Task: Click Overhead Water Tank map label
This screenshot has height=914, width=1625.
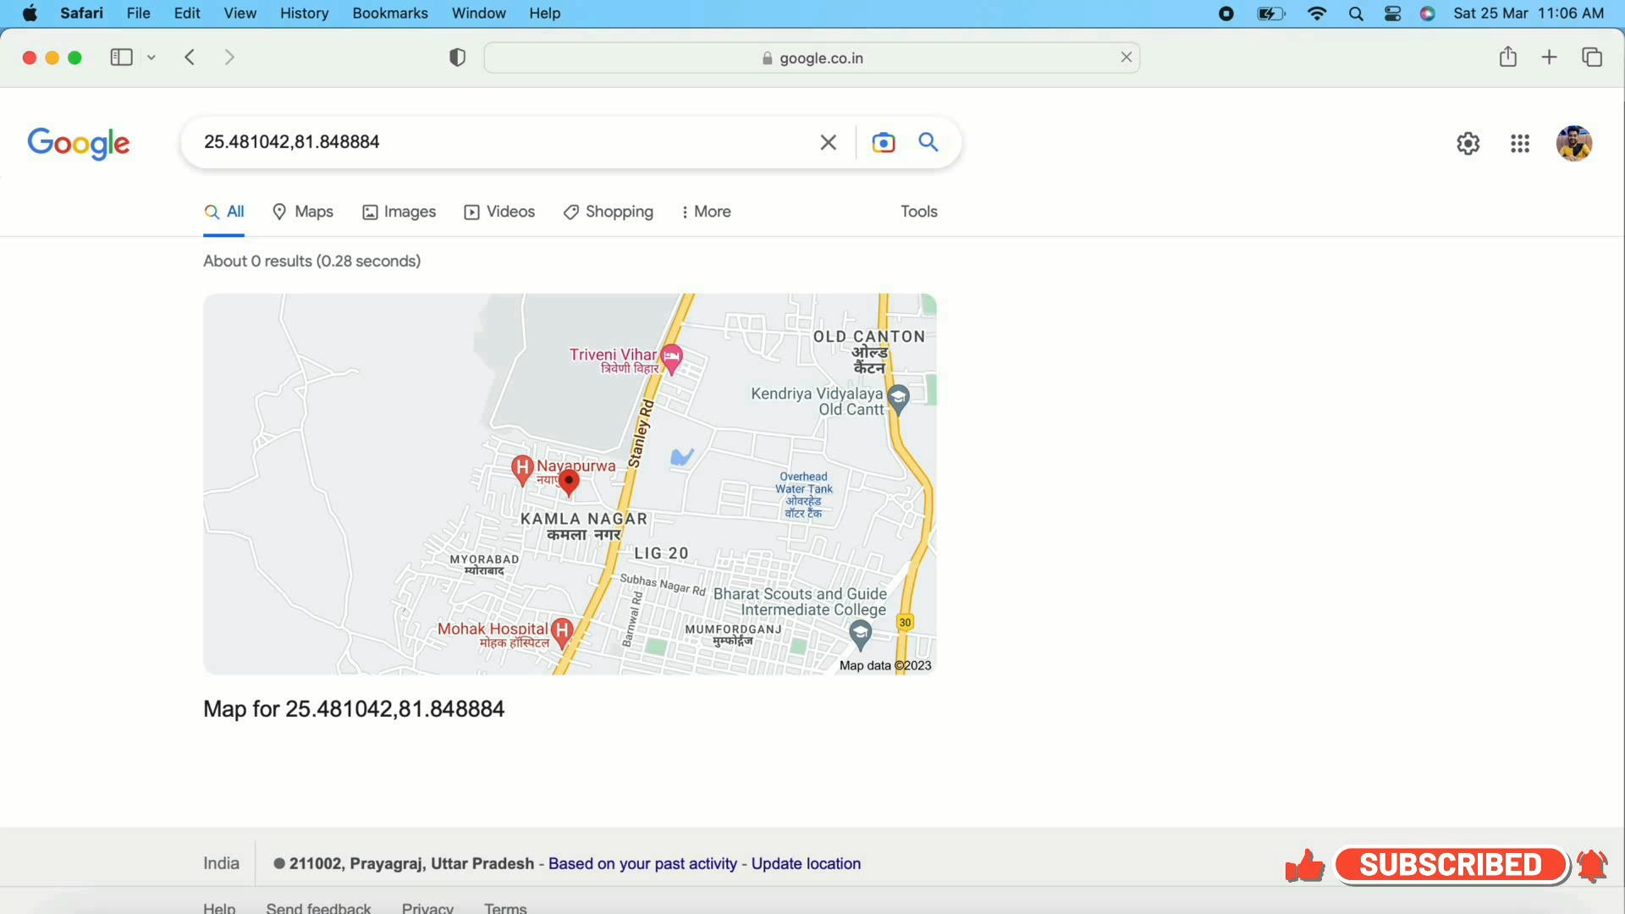Action: [803, 494]
